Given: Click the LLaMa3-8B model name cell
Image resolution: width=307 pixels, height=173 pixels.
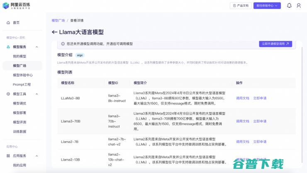Looking at the screenshot, I should pyautogui.click(x=70, y=98).
